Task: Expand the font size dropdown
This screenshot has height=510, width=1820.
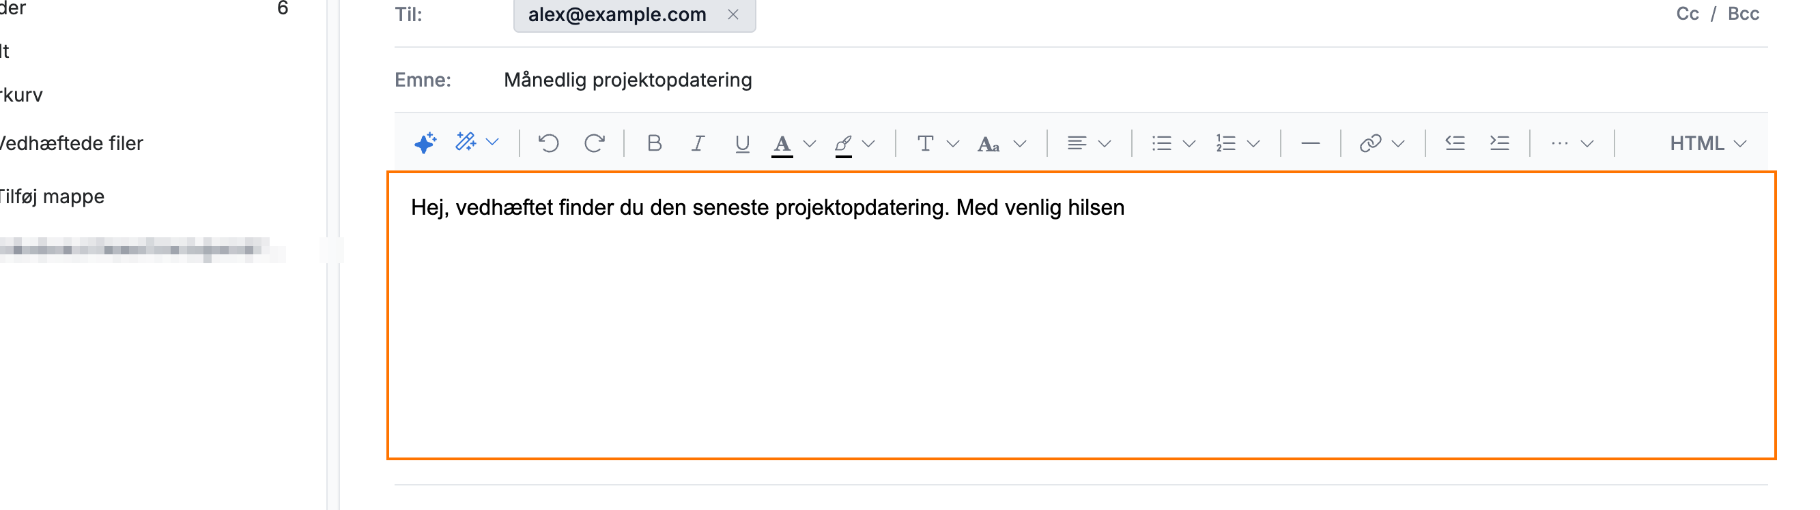Action: 1019,144
